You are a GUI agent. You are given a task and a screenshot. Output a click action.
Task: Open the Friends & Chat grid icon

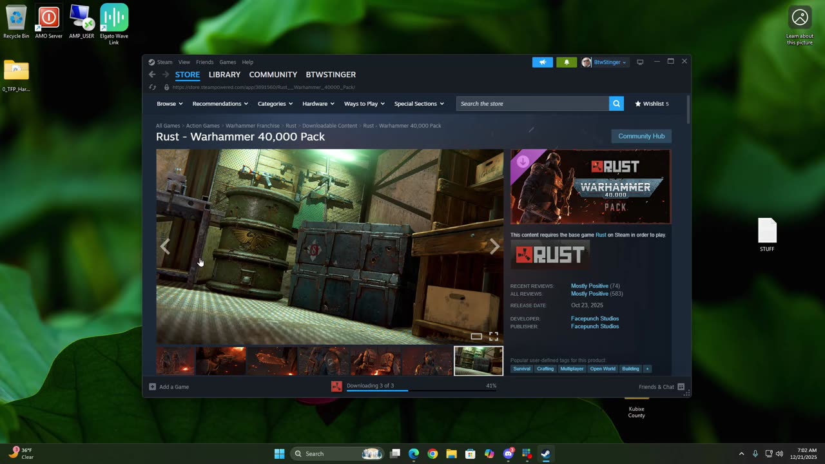click(x=681, y=387)
